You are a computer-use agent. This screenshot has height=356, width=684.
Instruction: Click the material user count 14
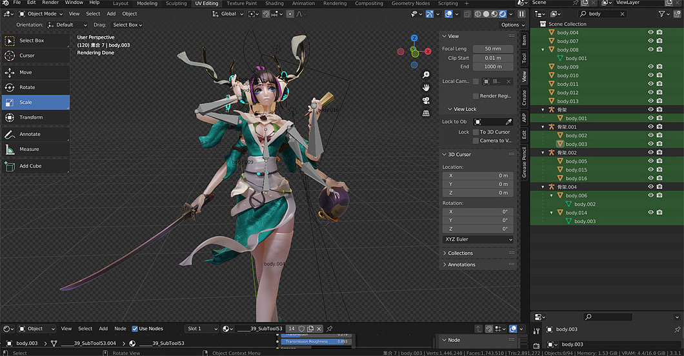292,329
